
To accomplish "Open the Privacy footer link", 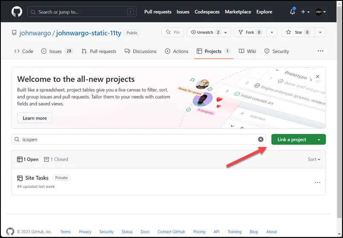I will 85,232.
